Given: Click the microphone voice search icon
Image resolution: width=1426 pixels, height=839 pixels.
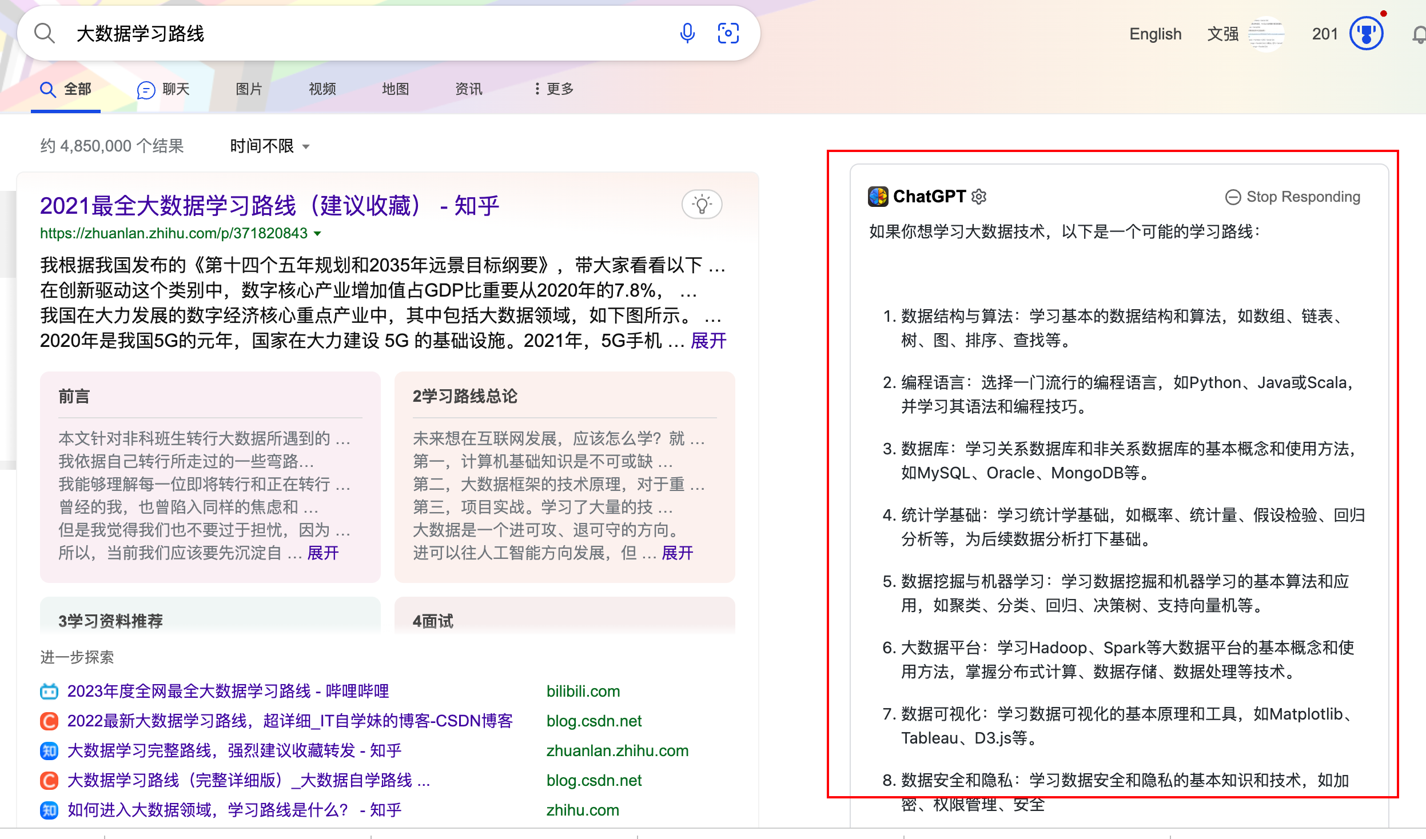Looking at the screenshot, I should click(687, 33).
